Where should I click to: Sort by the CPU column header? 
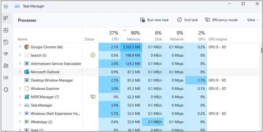(x=109, y=35)
